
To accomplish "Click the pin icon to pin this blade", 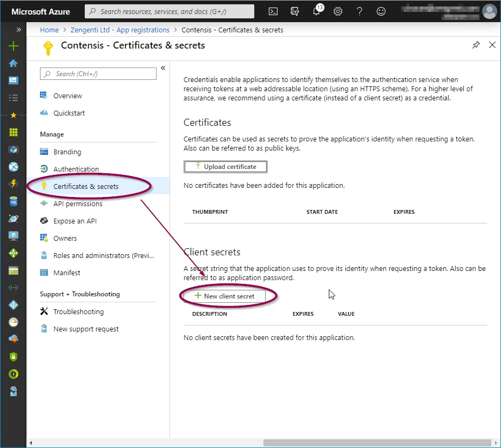I will tap(476, 45).
